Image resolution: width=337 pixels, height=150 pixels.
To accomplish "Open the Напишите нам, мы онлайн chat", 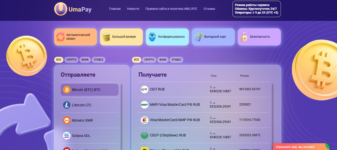I will (x=301, y=147).
